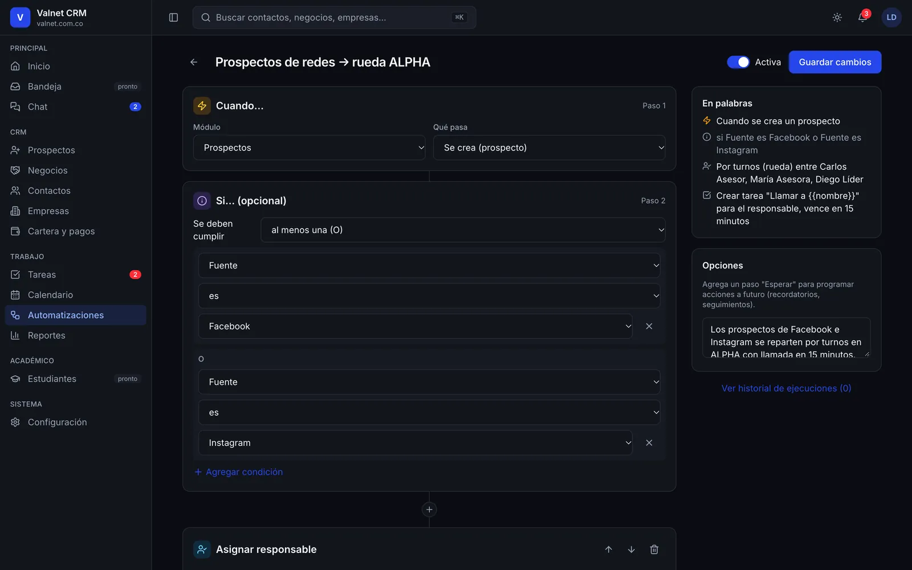Open the 'es' operator dropdown above Facebook

pos(429,296)
